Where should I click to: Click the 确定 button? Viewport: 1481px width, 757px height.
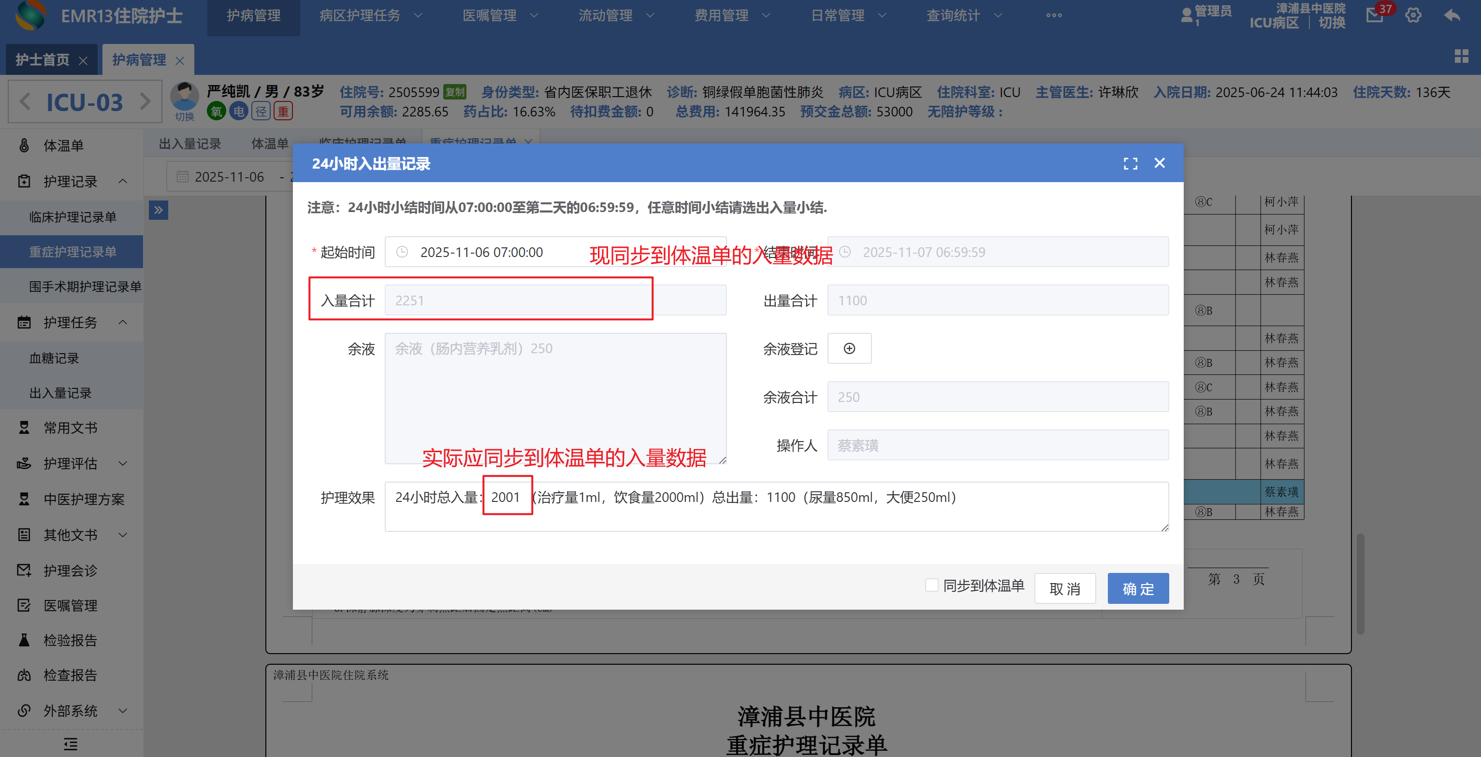(x=1137, y=588)
